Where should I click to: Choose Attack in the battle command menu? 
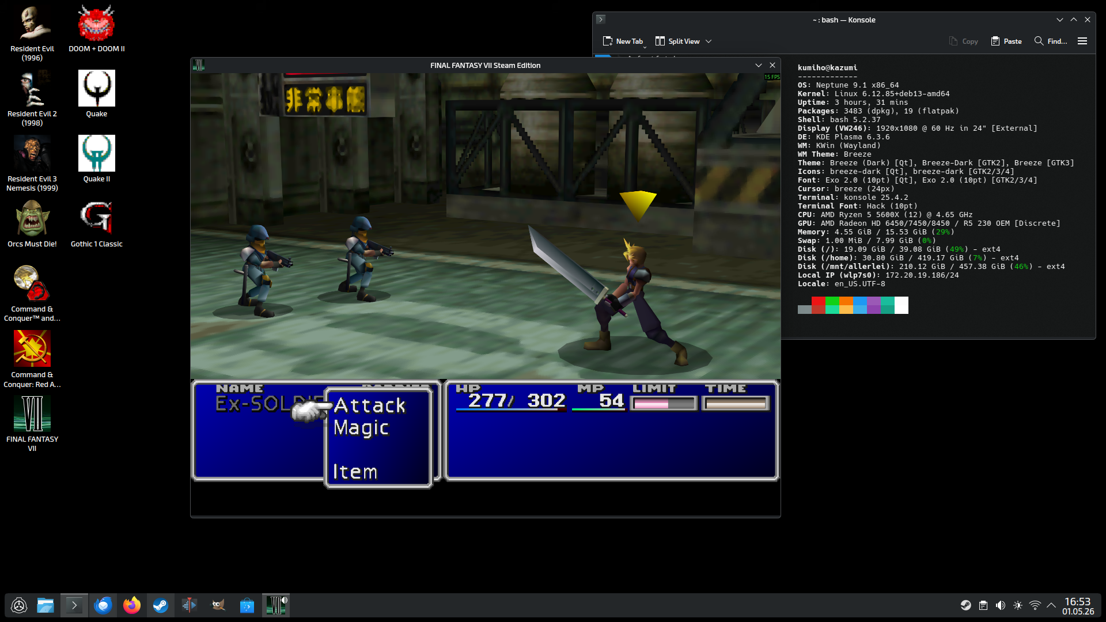(370, 405)
